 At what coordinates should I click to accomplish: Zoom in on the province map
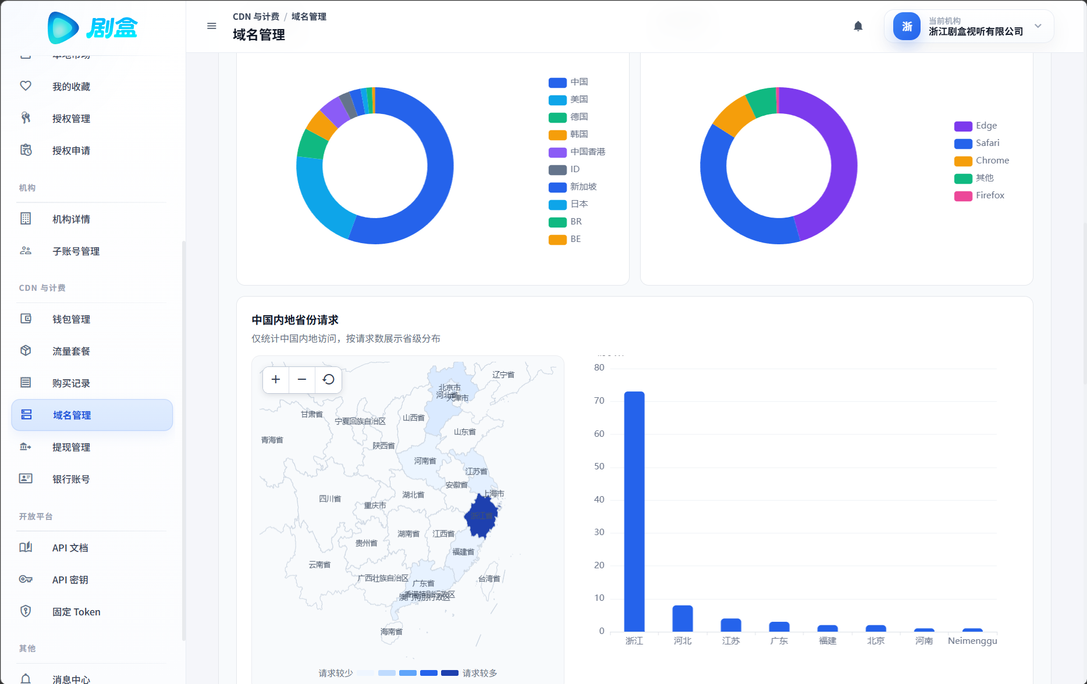pyautogui.click(x=276, y=380)
